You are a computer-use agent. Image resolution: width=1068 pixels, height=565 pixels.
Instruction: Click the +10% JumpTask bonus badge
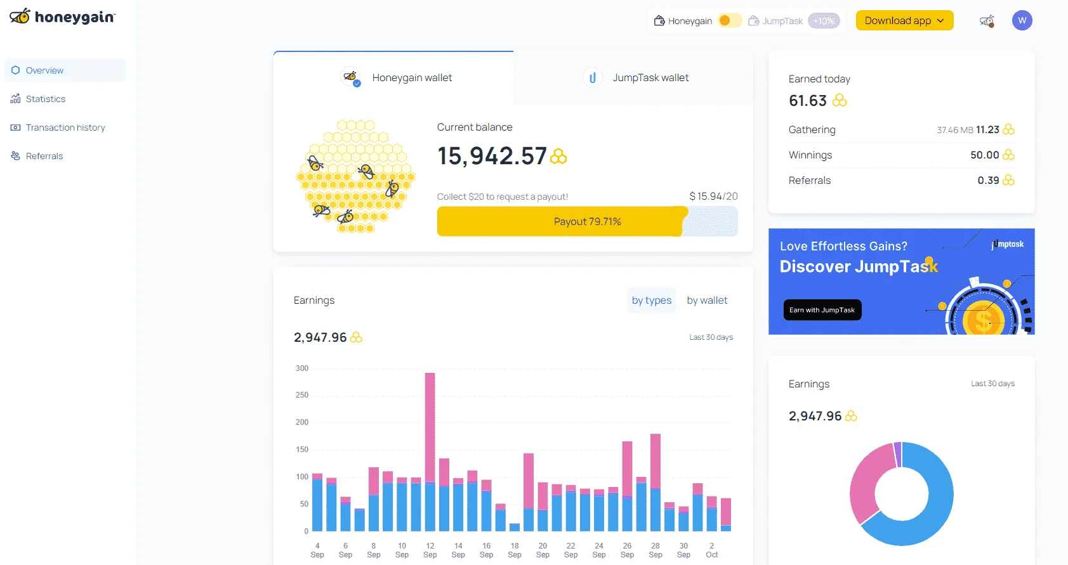[x=824, y=21]
